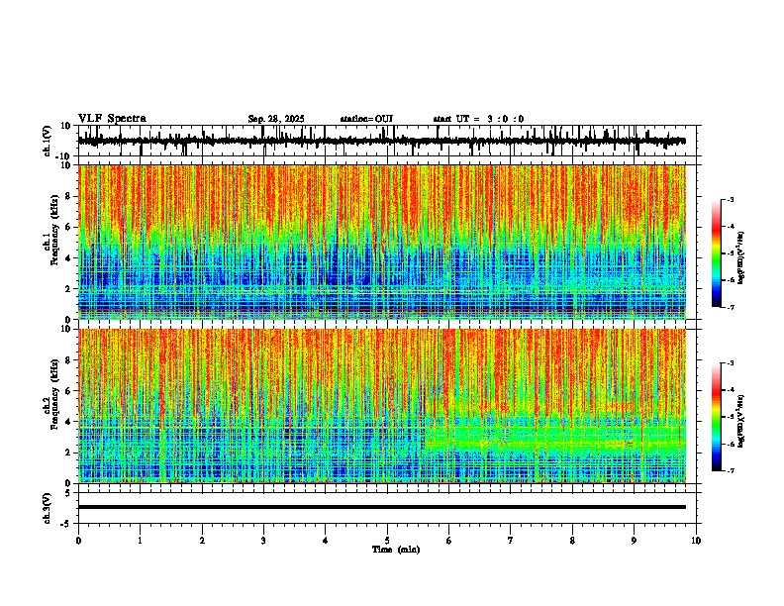
Task: Click time axis tick label "8"
Action: point(572,541)
